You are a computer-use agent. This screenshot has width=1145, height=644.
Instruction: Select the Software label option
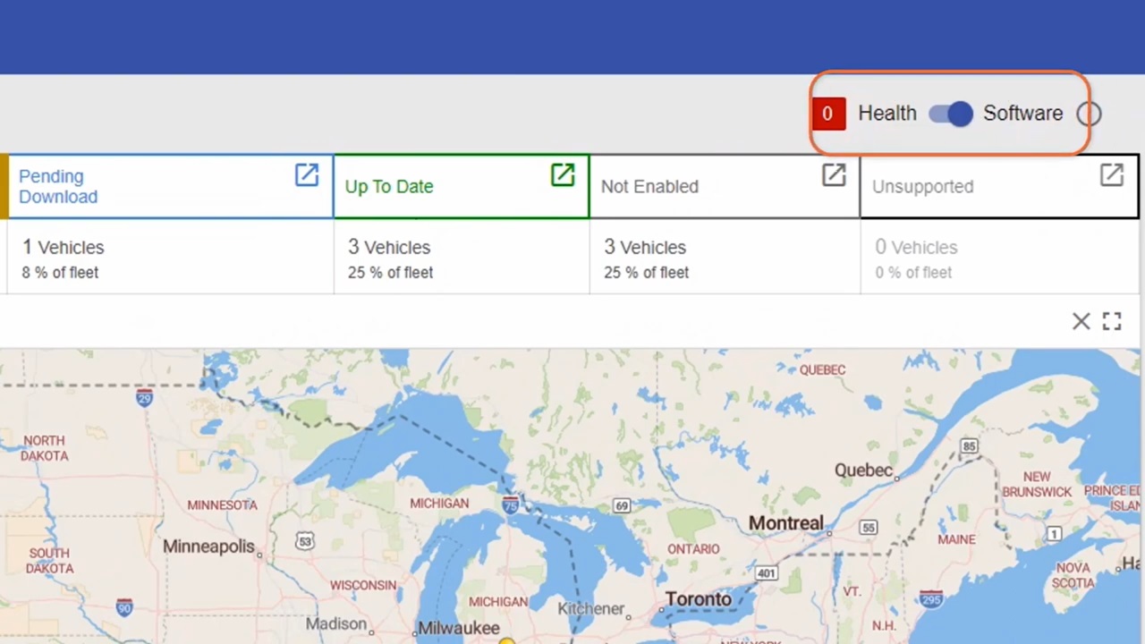[x=1022, y=114]
